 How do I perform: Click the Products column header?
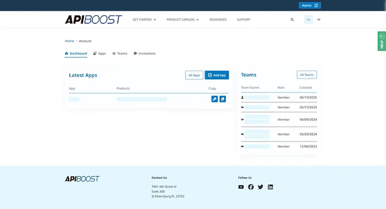123,88
